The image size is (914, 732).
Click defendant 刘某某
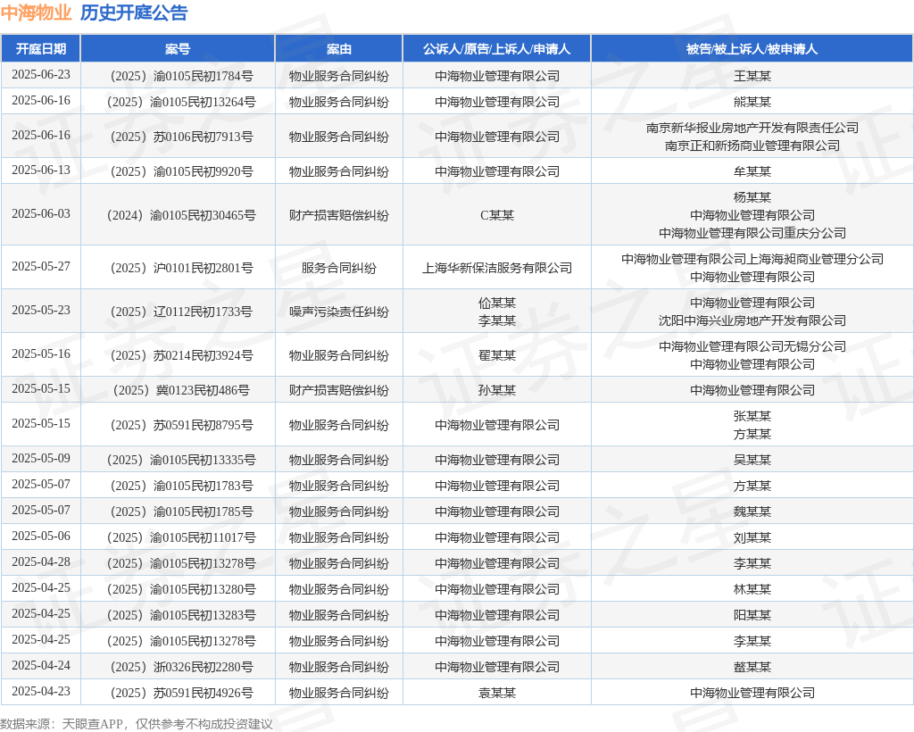(x=752, y=537)
